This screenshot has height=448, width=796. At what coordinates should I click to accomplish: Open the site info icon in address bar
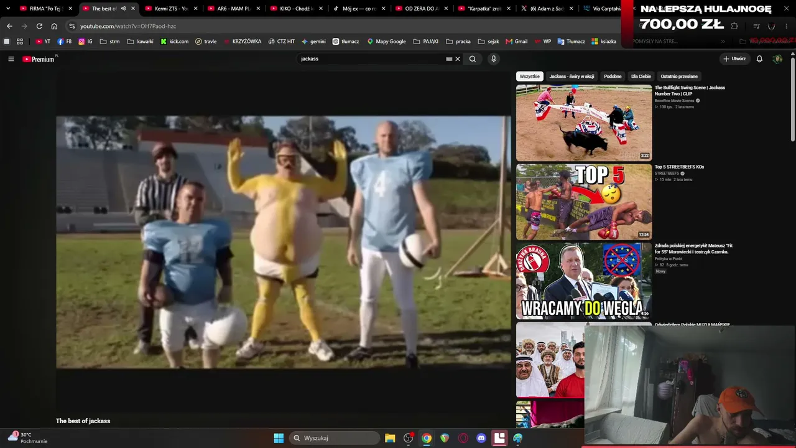pos(72,26)
